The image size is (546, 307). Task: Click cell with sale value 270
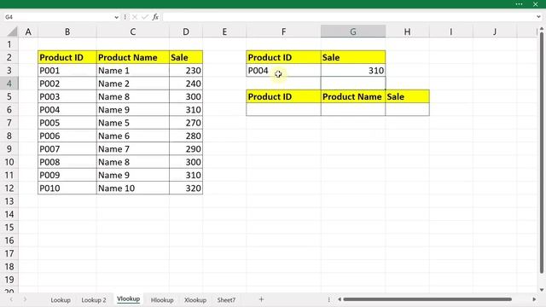click(x=186, y=123)
